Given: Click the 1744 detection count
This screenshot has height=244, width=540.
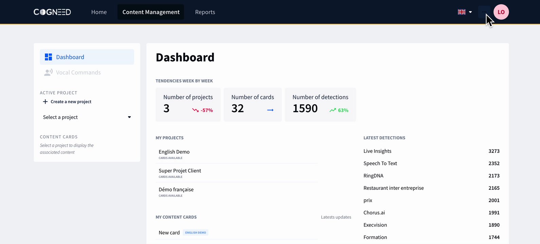Looking at the screenshot, I should pyautogui.click(x=494, y=237).
